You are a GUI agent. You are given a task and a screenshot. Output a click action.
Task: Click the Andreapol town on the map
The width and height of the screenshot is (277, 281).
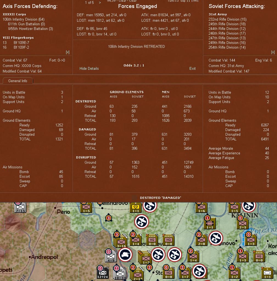[x=43, y=257]
